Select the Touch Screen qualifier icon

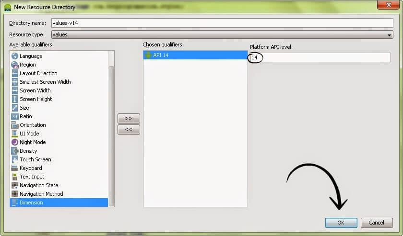click(15, 159)
